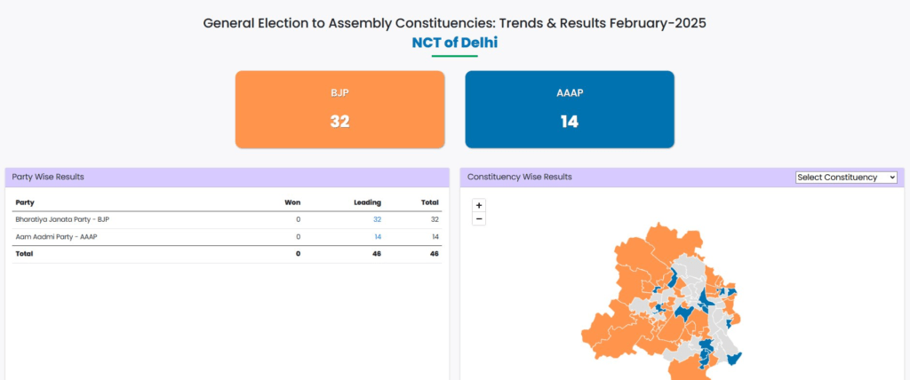Click the AAAP Won value 0
Viewport: 910px width, 380px height.
click(x=299, y=237)
